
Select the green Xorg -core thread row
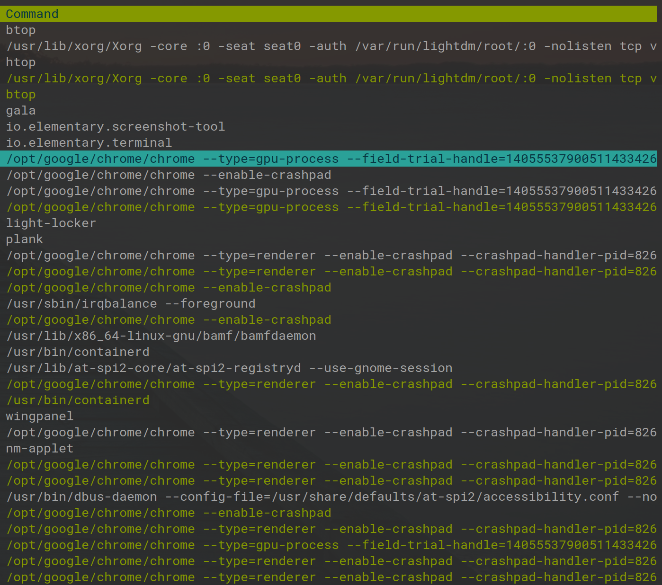329,78
